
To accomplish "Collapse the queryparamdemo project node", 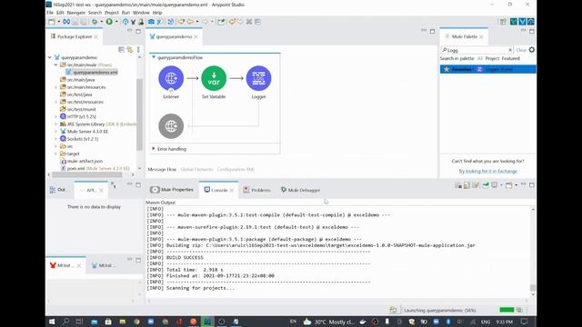I will (x=50, y=57).
